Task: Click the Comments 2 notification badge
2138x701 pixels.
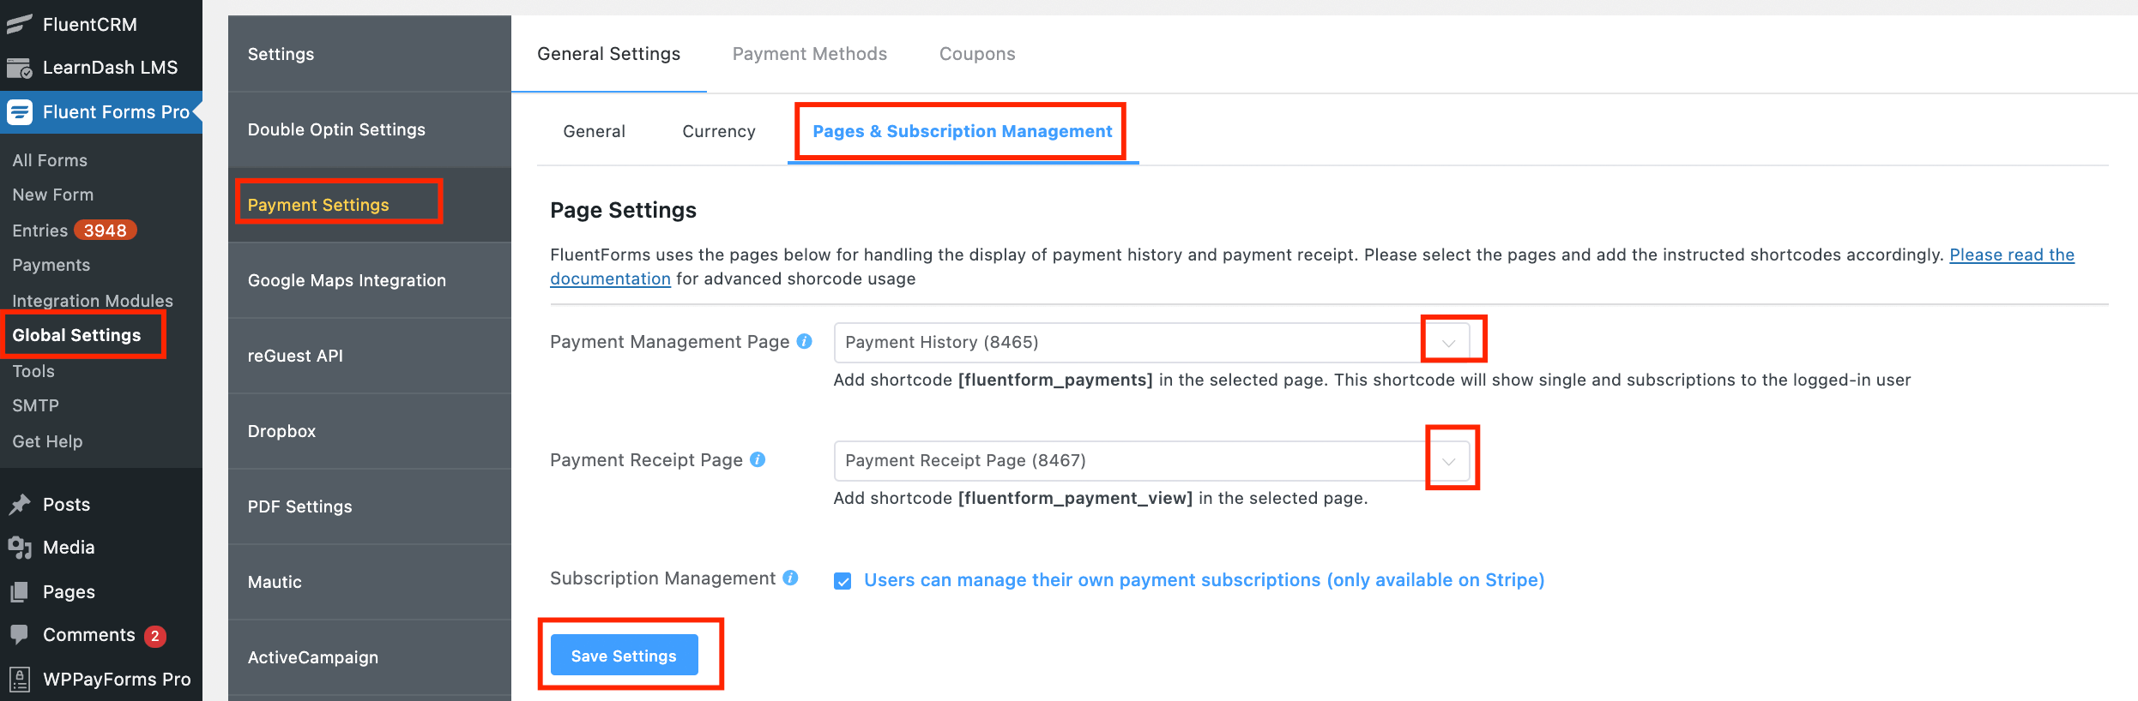Action: coord(154,636)
